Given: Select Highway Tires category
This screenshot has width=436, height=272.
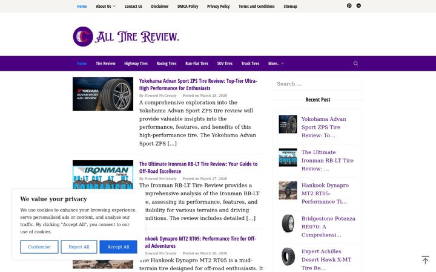Looking at the screenshot, I should coord(136,63).
